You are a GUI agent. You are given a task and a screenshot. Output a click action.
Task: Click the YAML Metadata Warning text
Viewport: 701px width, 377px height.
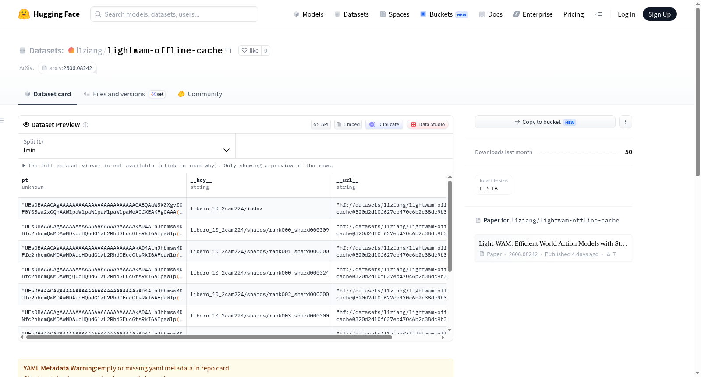(126, 368)
